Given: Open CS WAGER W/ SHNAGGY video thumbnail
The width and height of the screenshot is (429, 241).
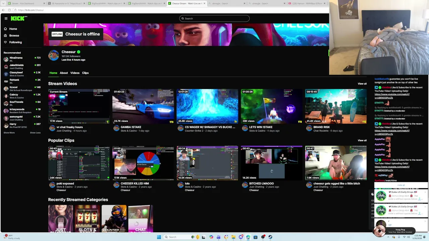Looking at the screenshot, I should tap(207, 106).
